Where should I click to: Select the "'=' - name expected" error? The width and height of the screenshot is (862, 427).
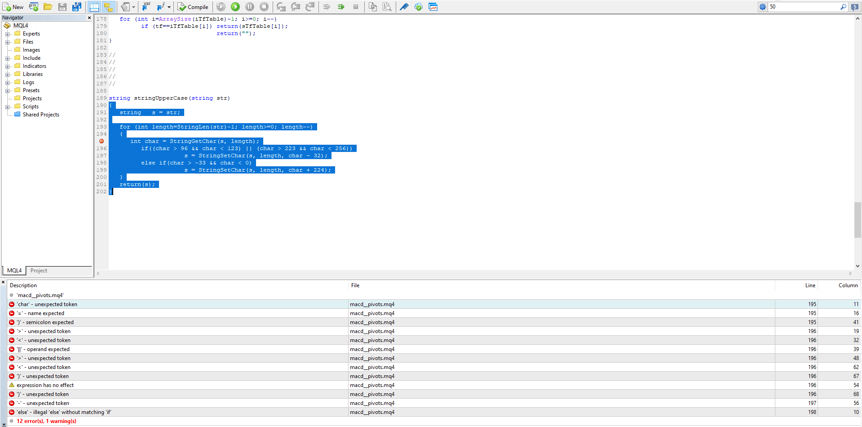[434, 313]
